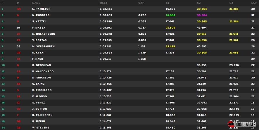Click the NAME column header
Screen dimensions: 259x130
pos(36,3)
